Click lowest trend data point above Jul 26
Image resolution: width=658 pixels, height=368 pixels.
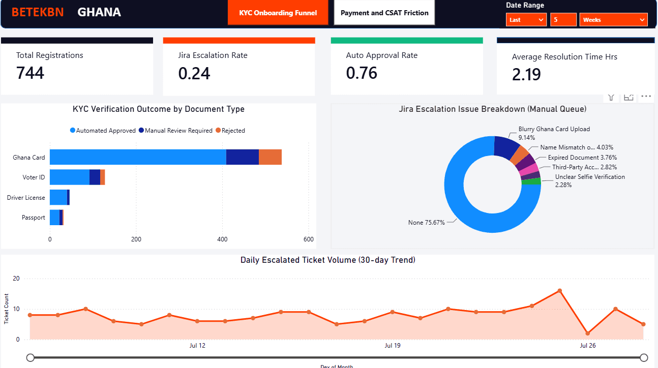tap(587, 333)
